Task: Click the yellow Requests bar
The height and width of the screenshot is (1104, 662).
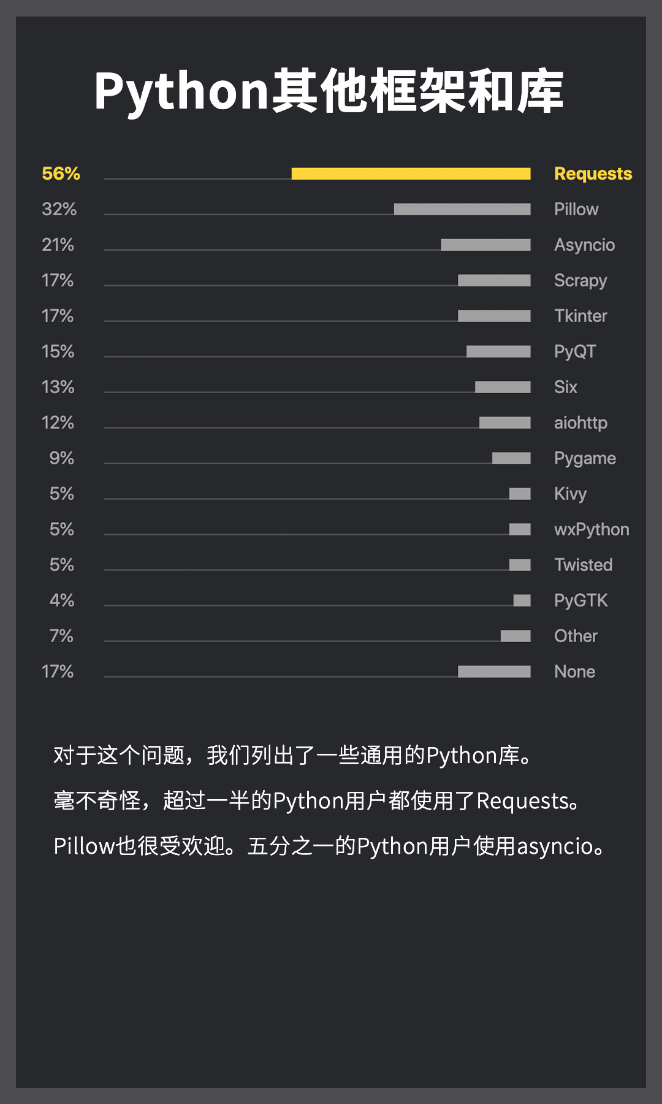Action: click(x=411, y=174)
